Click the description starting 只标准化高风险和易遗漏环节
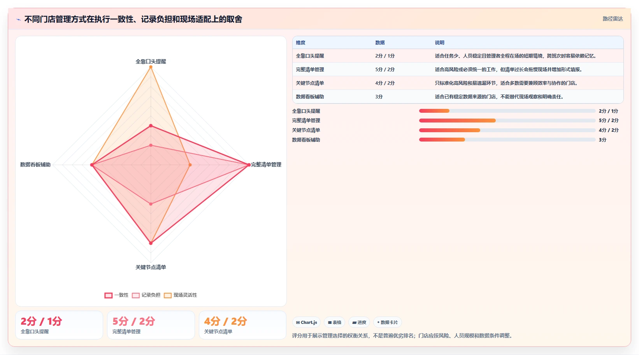Viewport: 639px width, 355px height. point(506,83)
